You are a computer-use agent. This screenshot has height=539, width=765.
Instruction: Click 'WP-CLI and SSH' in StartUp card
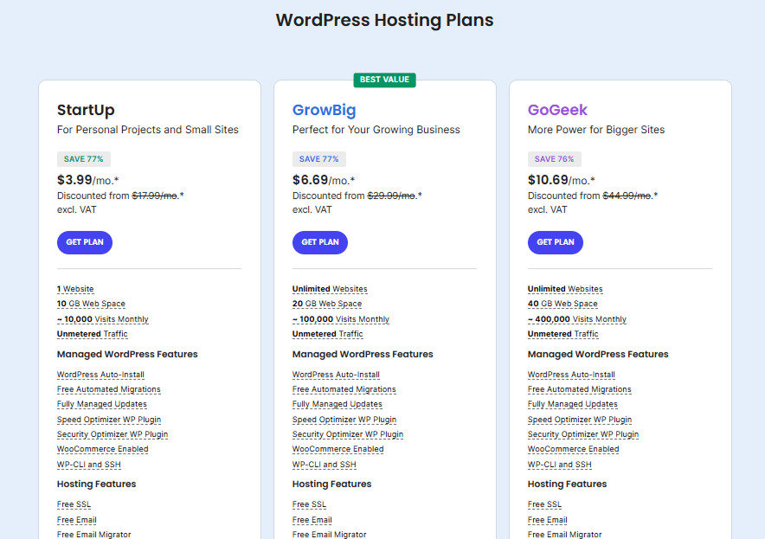pos(89,465)
